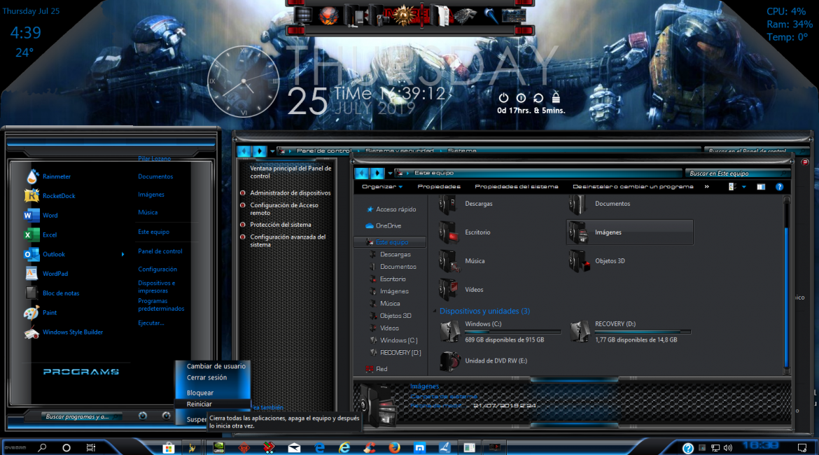Viewport: 819px width, 455px height.
Task: Go back in the Panel de control window
Action: 244,151
